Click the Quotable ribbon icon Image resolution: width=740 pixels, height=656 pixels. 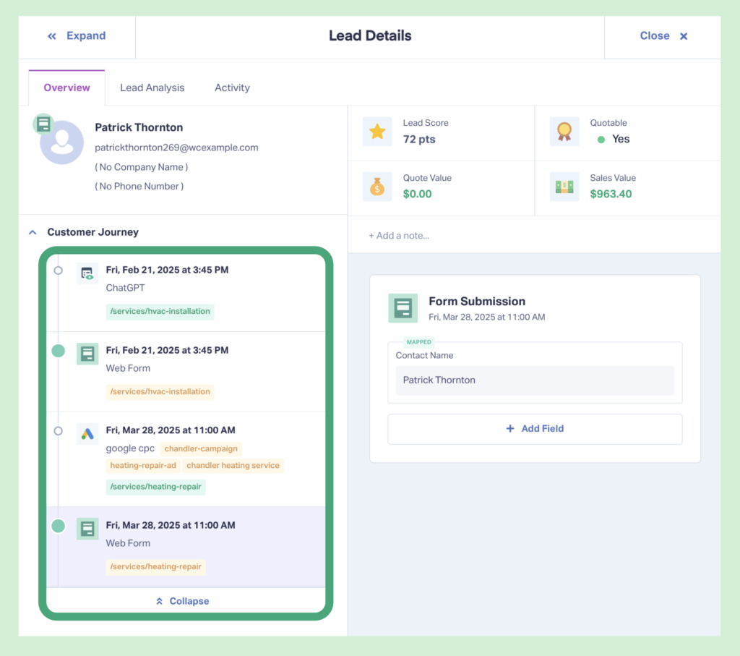[x=564, y=131]
